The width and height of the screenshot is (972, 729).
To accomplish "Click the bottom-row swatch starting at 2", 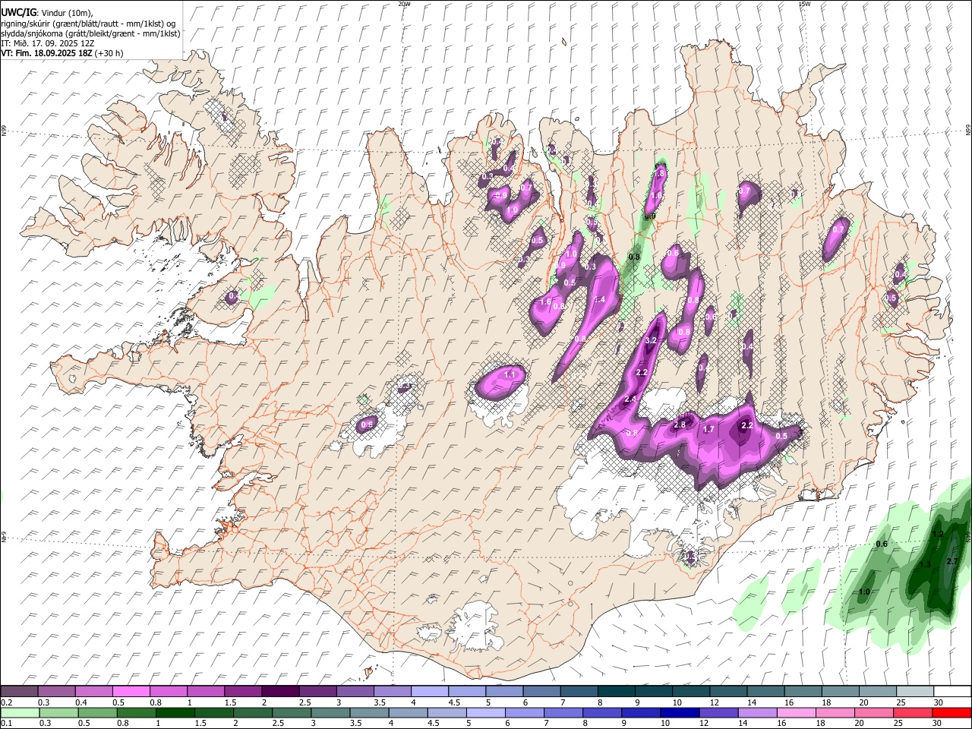I will point(253,712).
